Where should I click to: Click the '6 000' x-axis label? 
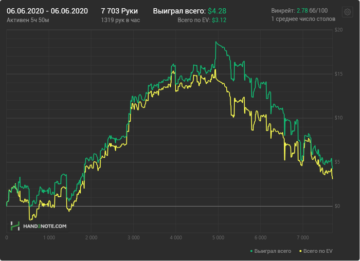260,237
